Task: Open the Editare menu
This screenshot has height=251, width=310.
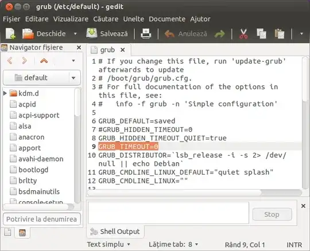Action: click(37, 19)
